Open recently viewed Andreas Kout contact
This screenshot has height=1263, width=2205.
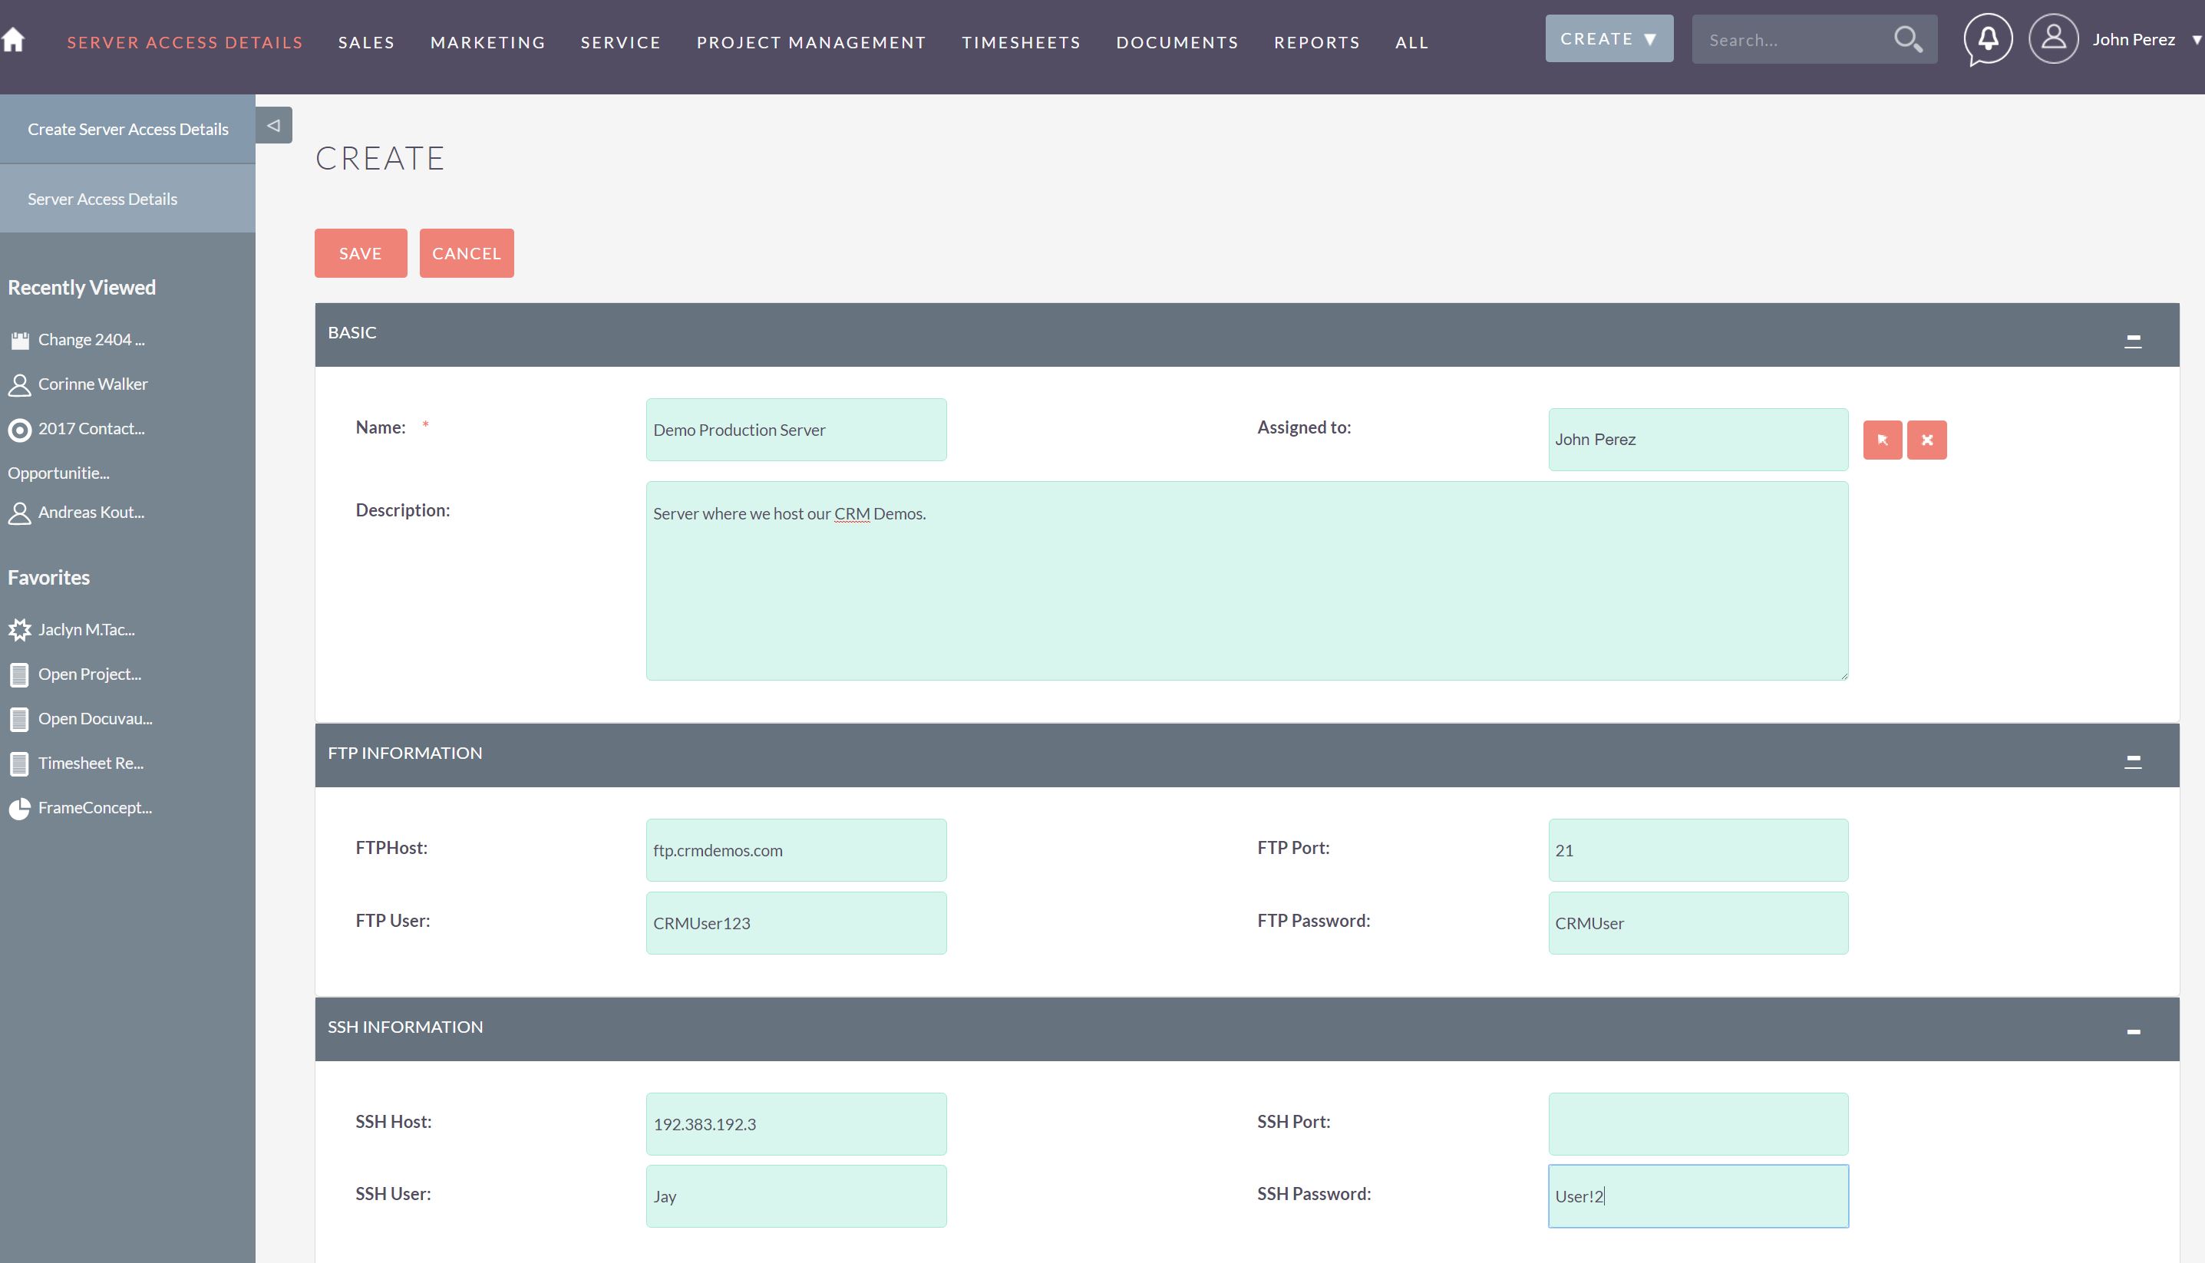(91, 513)
